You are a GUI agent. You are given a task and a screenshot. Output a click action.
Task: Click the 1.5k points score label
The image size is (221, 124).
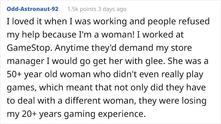(x=82, y=9)
